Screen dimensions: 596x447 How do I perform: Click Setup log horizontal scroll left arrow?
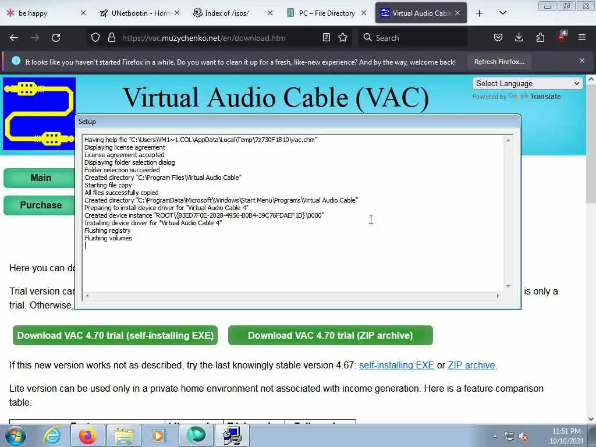point(87,296)
